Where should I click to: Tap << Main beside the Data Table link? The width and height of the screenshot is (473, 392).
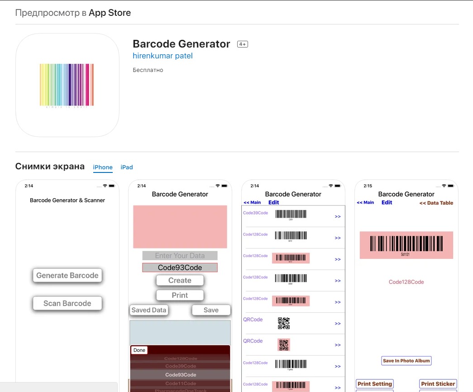(x=365, y=202)
